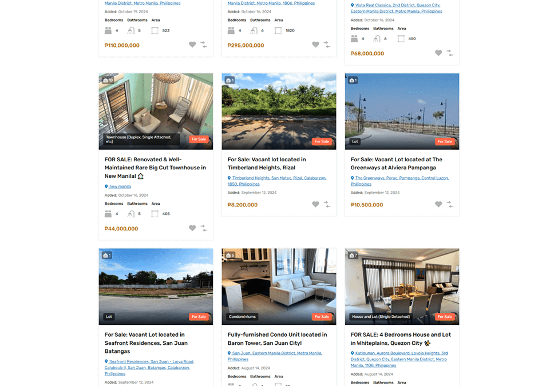This screenshot has width=558, height=386.
Task: Click For Sale badge on Baron Tower condo
Action: point(322,317)
